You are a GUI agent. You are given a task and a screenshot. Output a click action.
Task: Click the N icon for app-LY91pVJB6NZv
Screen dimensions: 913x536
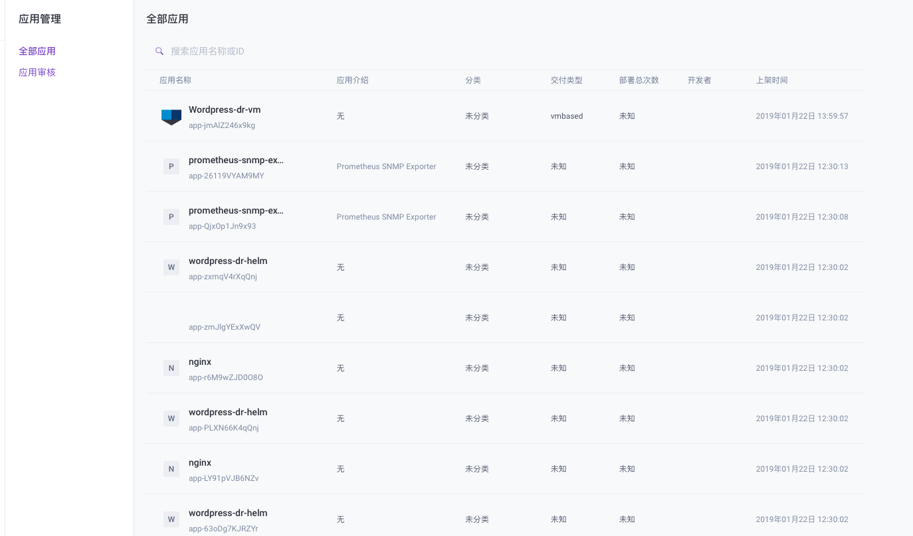pos(171,469)
